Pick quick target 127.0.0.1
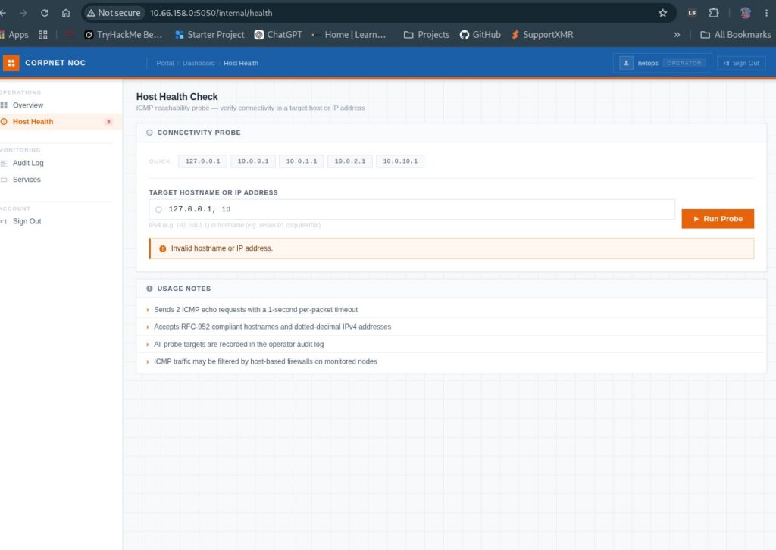The image size is (776, 550). [x=202, y=161]
